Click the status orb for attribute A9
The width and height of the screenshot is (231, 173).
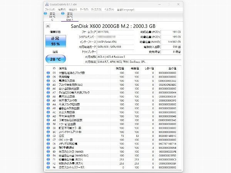48,100
